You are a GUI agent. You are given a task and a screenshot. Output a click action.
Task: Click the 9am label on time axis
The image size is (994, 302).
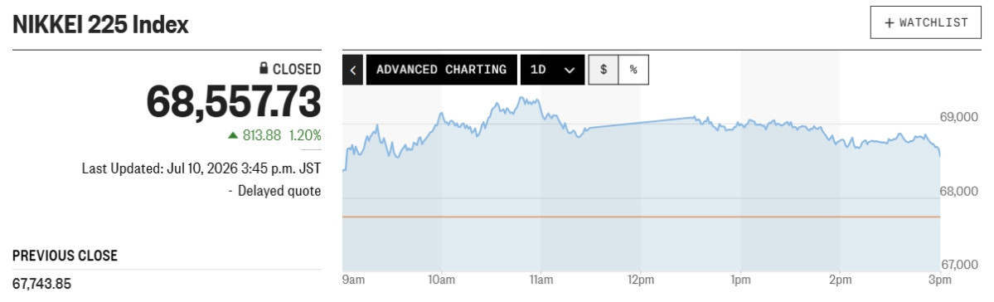[x=352, y=280]
